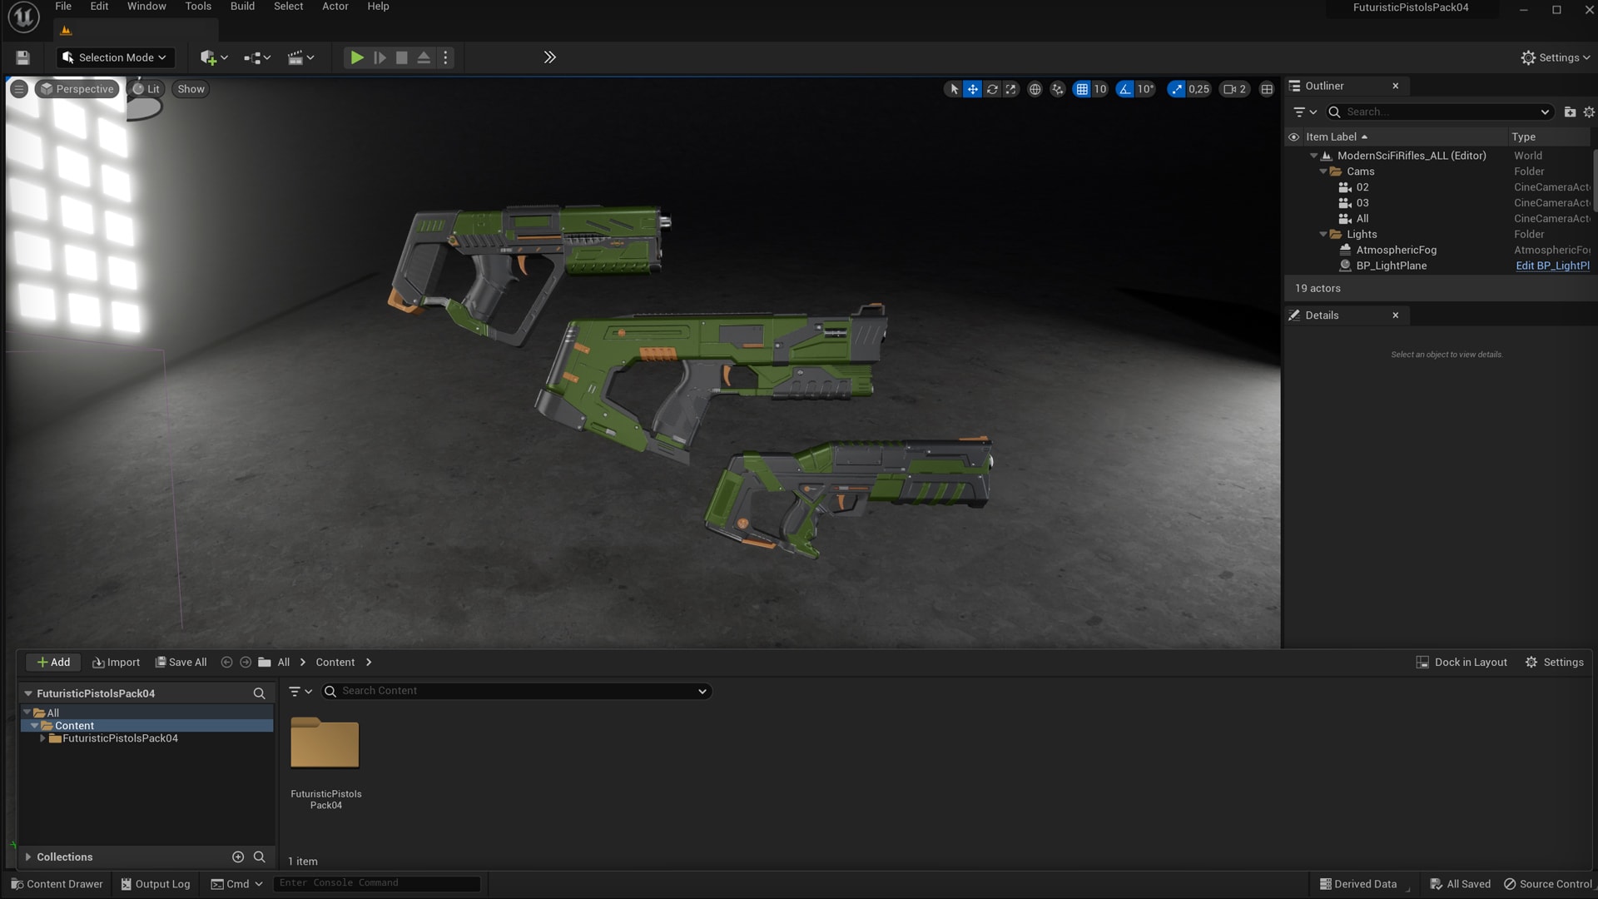This screenshot has width=1598, height=899.
Task: Open the Build menu
Action: click(242, 7)
